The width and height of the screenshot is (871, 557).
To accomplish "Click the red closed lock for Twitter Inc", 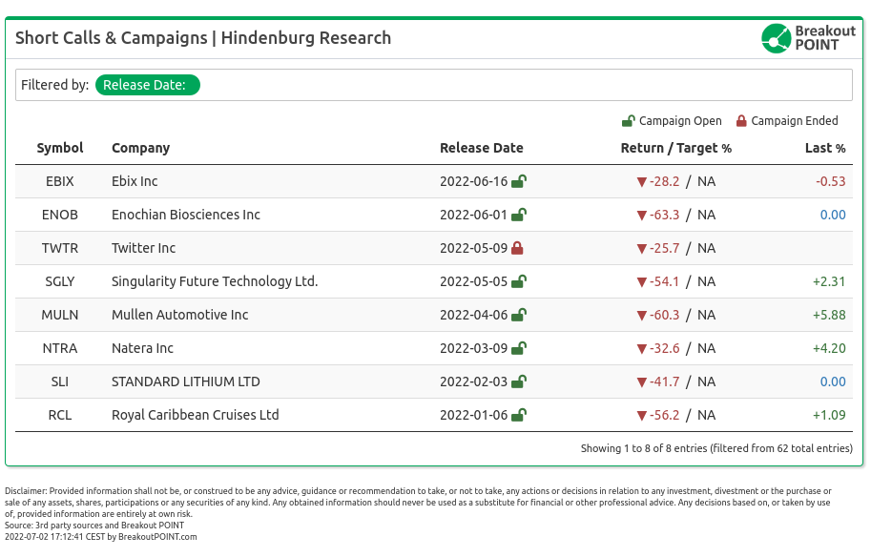I will tap(517, 248).
